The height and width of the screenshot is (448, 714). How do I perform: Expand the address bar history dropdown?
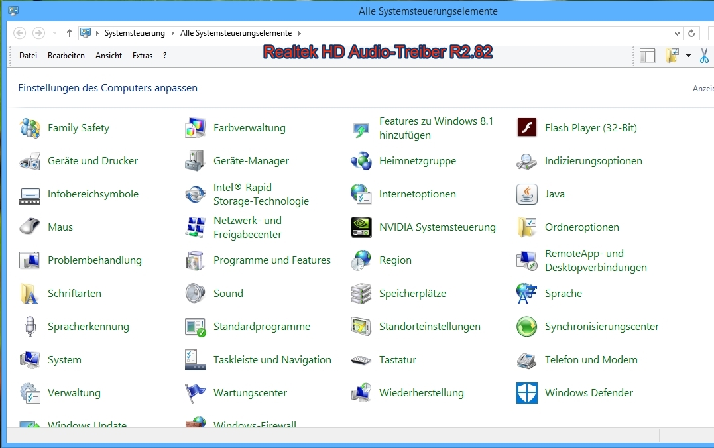[677, 33]
